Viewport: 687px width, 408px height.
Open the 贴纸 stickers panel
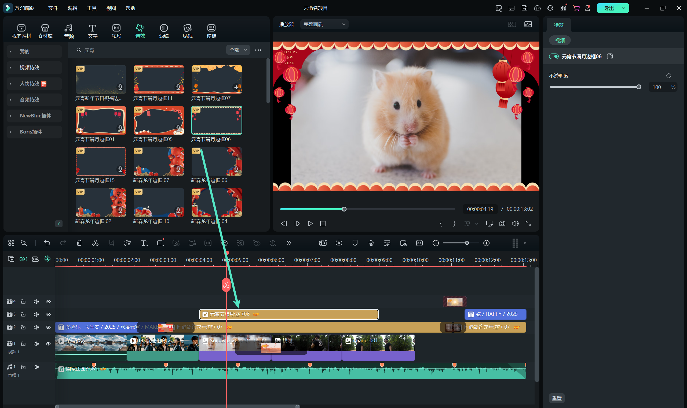pyautogui.click(x=187, y=31)
